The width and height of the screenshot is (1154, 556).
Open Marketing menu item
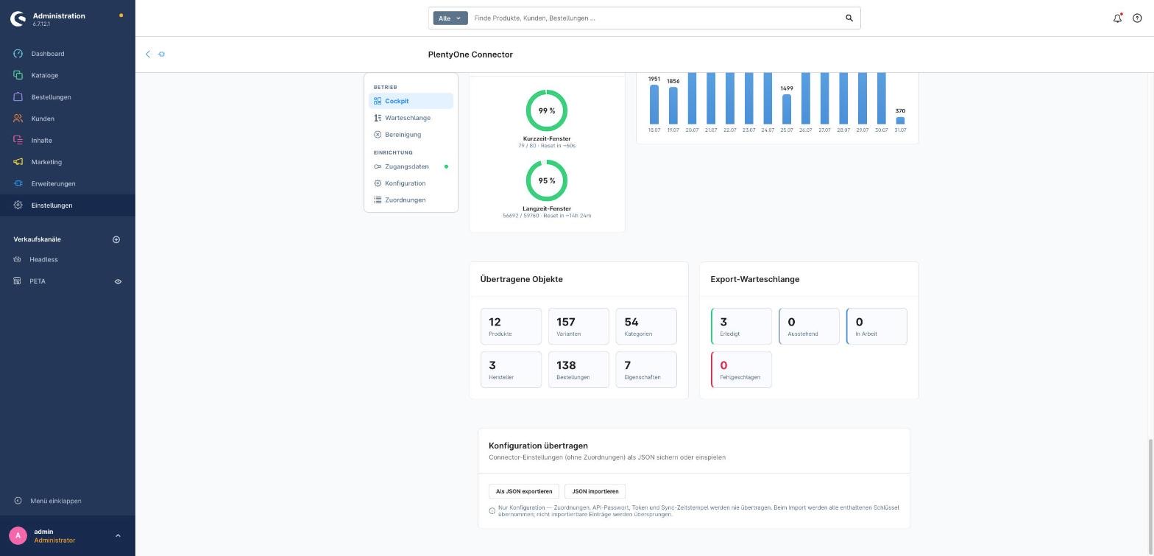[46, 162]
